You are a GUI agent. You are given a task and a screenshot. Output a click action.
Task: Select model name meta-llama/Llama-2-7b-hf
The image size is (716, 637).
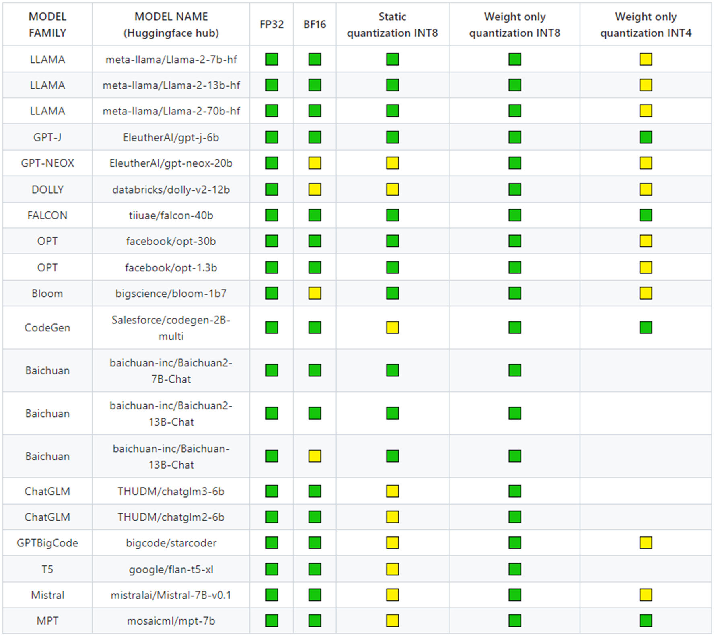click(171, 60)
